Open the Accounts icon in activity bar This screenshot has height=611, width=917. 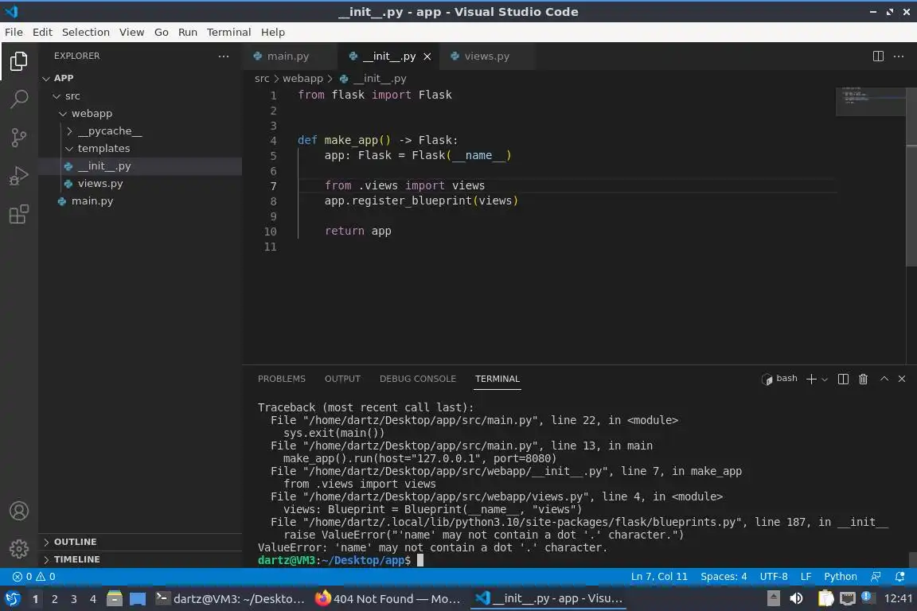click(x=19, y=511)
